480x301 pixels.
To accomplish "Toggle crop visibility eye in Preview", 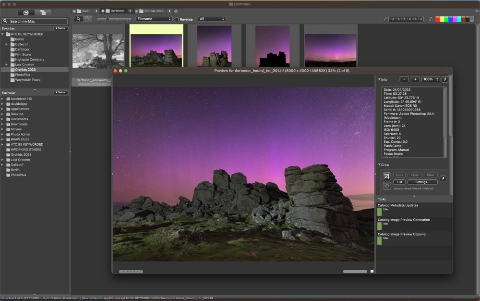I will pos(386,186).
